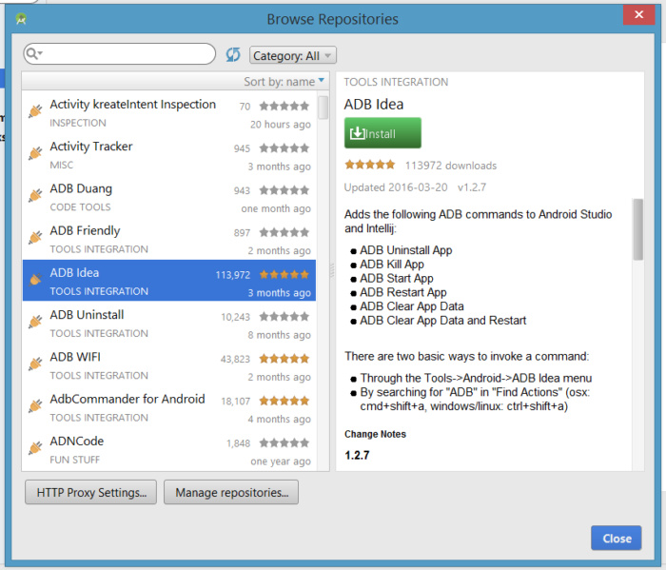Click plug icon next to ADNCode

tap(36, 447)
